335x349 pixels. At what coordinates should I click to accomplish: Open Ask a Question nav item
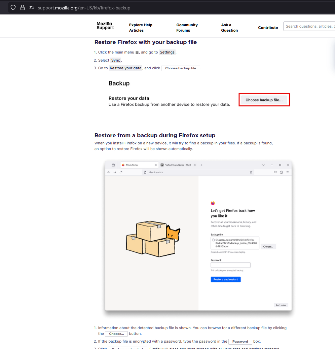[229, 28]
